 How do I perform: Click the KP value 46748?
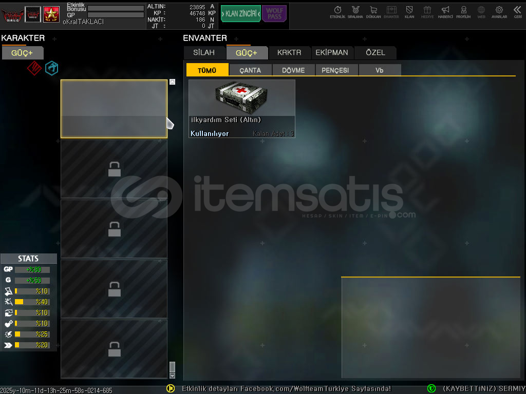click(197, 13)
